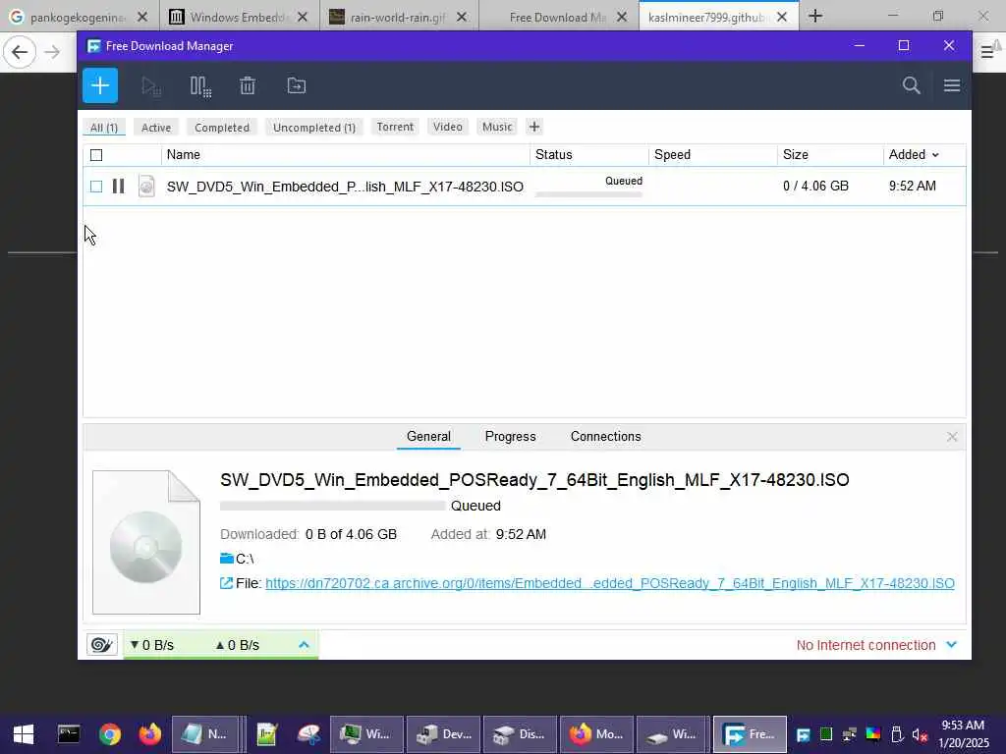The width and height of the screenshot is (1006, 754).
Task: Open command prompt from the taskbar
Action: [69, 734]
